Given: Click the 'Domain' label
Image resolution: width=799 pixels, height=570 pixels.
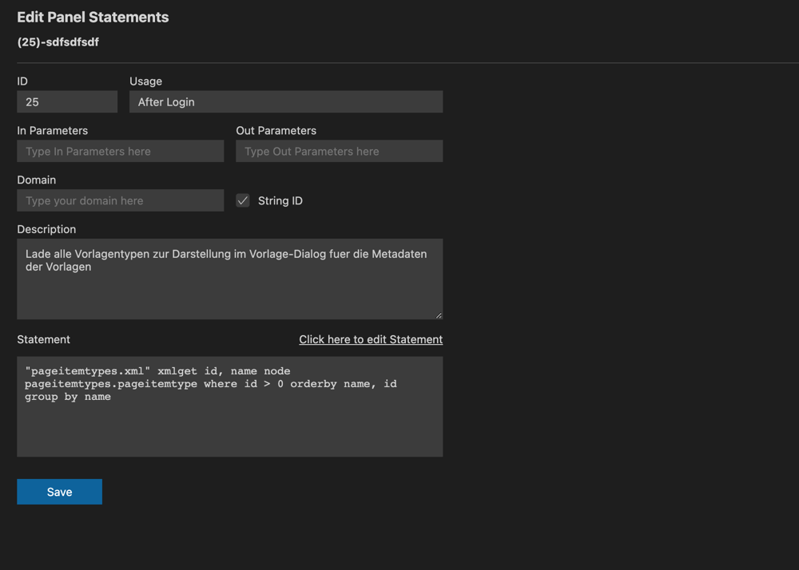Looking at the screenshot, I should click(x=37, y=180).
